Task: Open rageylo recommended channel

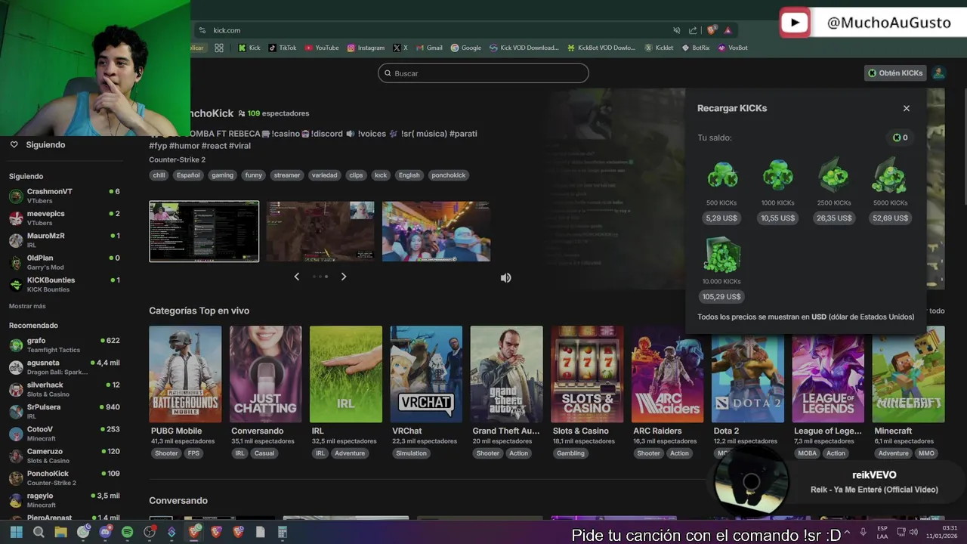Action: coord(64,499)
